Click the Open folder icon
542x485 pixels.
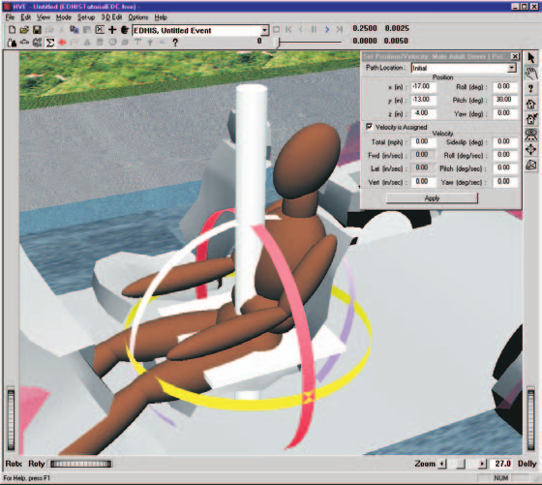[x=24, y=30]
